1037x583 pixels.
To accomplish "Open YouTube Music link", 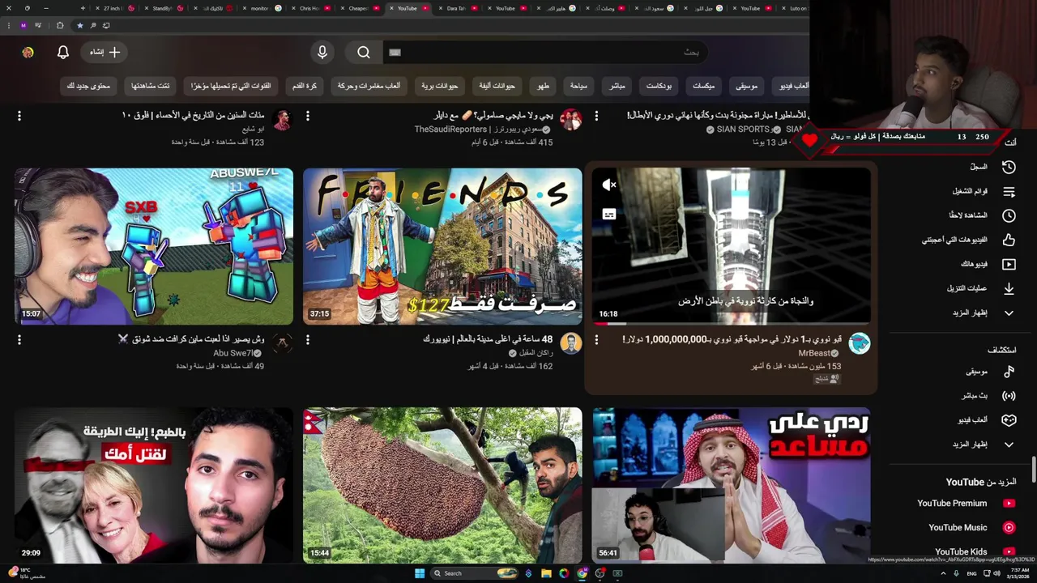I will (x=971, y=527).
